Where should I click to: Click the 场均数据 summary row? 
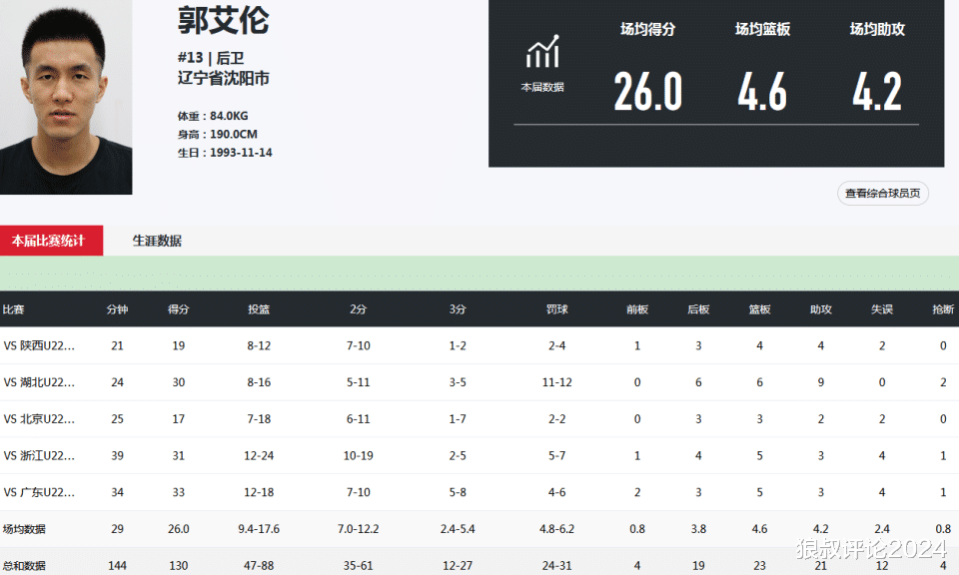479,529
